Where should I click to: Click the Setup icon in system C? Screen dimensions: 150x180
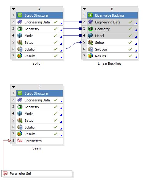(x=20, y=120)
